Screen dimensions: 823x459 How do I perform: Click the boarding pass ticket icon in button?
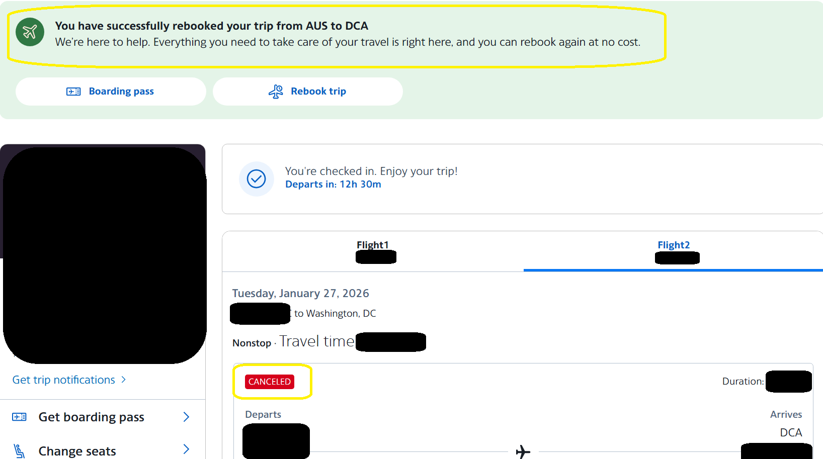tap(73, 91)
